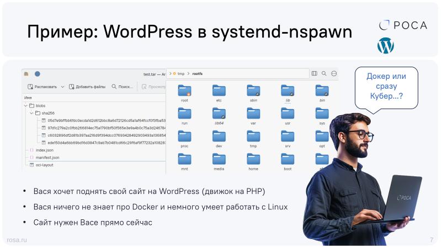Click the РОСА logo on the slide
The height and width of the screenshot is (248, 442).
tap(403, 25)
